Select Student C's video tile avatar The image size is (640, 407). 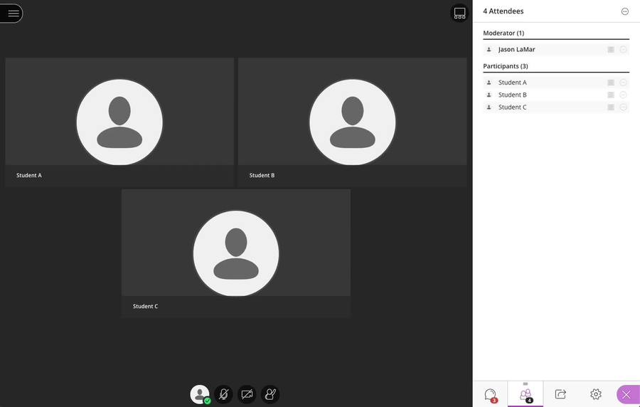[x=236, y=253]
